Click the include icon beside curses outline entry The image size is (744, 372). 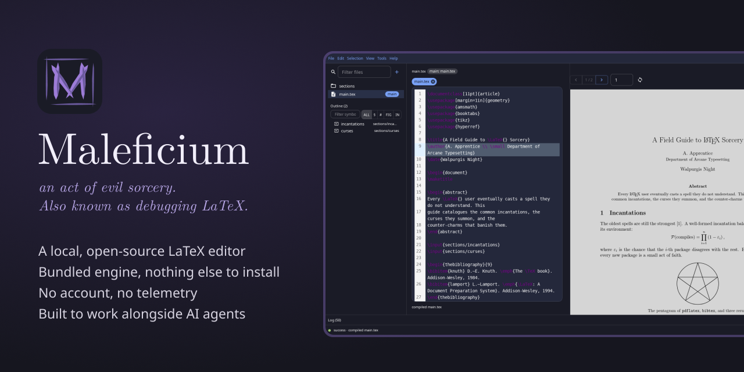pos(336,131)
